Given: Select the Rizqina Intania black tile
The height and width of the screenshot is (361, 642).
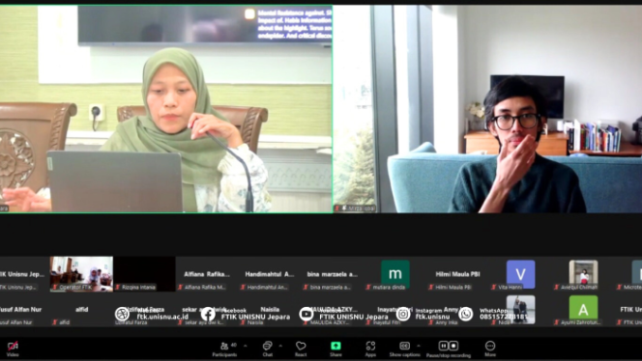Looking at the screenshot, I should click(144, 274).
